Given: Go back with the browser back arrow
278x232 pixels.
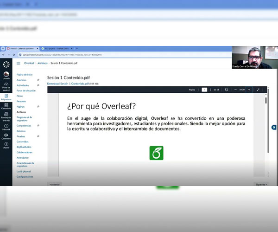Looking at the screenshot, I should [3, 55].
